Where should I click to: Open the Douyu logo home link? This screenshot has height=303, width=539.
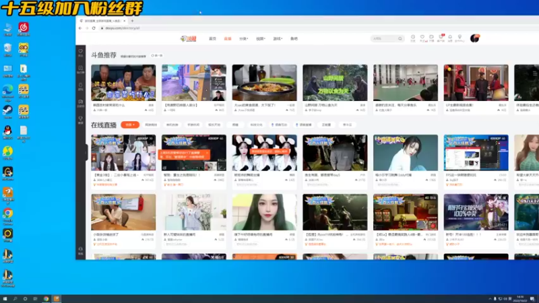189,39
